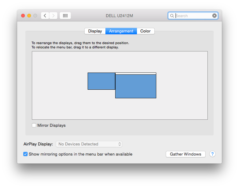Open the AirPlay Display dropdown
The width and height of the screenshot is (239, 188).
[89, 144]
